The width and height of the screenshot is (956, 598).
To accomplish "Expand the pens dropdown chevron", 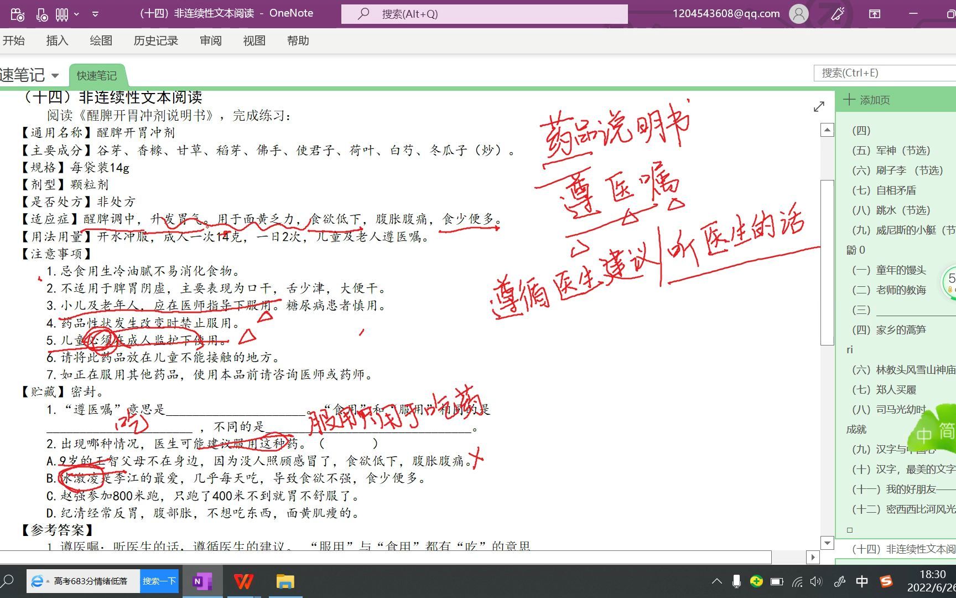I will pyautogui.click(x=76, y=14).
